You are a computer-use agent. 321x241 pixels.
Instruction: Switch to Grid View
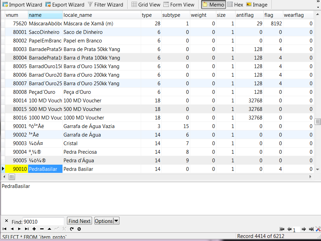pyautogui.click(x=146, y=4)
